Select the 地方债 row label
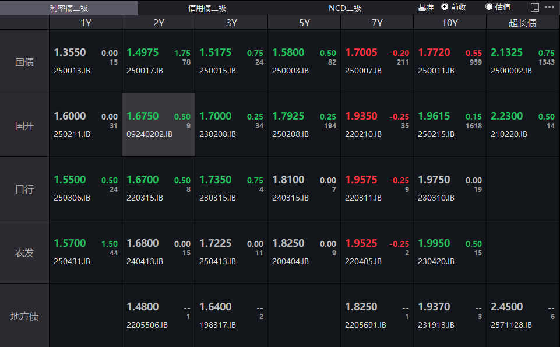The height and width of the screenshot is (347, 560). tap(24, 316)
